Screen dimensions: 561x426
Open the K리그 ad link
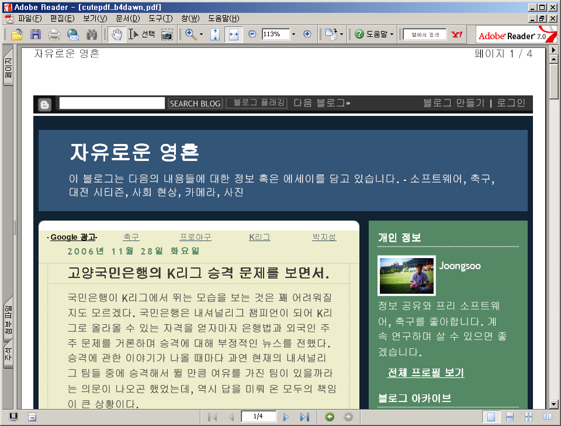click(x=259, y=237)
